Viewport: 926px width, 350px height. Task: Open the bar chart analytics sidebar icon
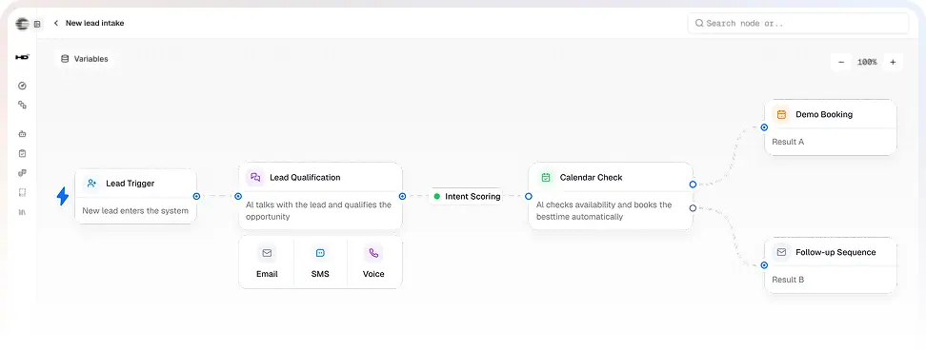tap(23, 211)
